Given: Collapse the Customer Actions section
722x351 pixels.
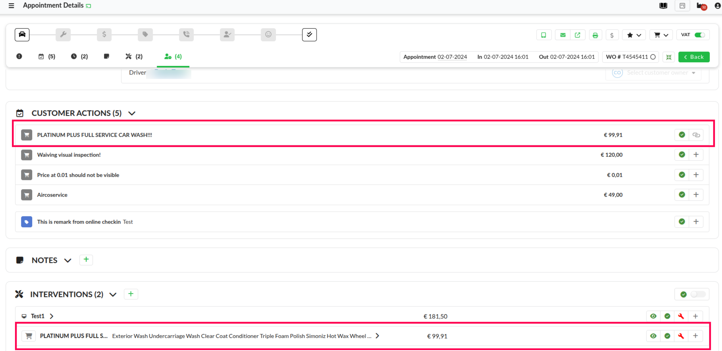Looking at the screenshot, I should (x=132, y=113).
